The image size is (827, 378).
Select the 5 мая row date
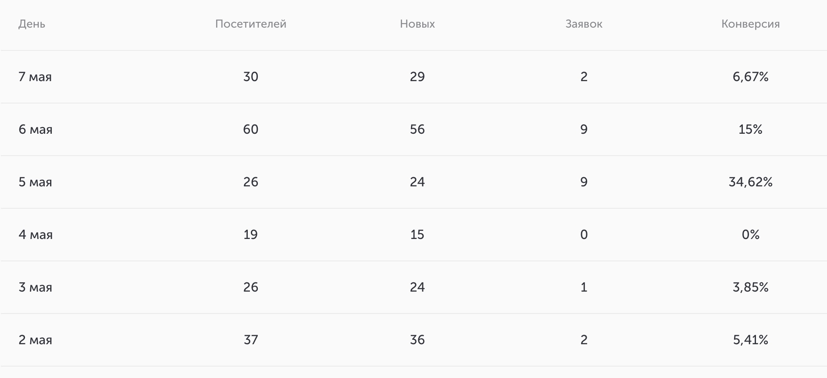click(35, 182)
